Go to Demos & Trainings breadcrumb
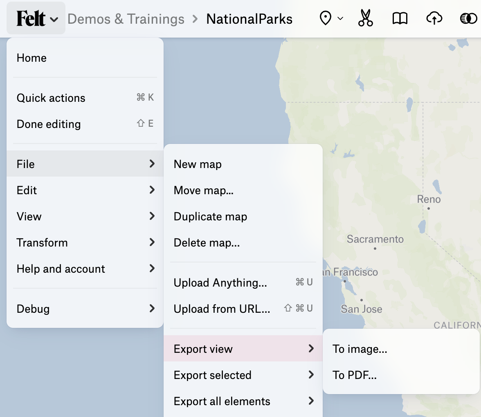This screenshot has width=481, height=417. point(126,19)
